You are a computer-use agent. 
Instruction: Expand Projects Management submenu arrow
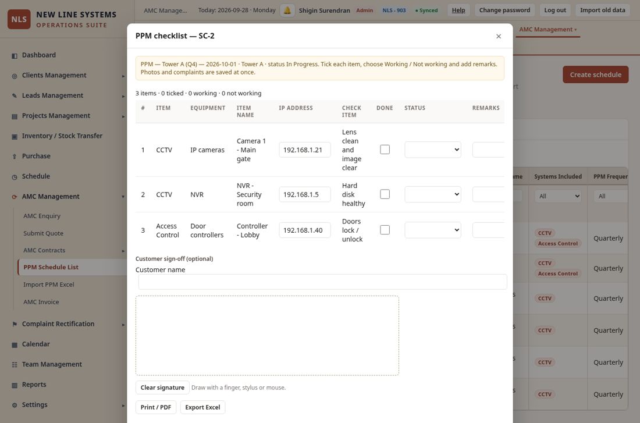[123, 116]
